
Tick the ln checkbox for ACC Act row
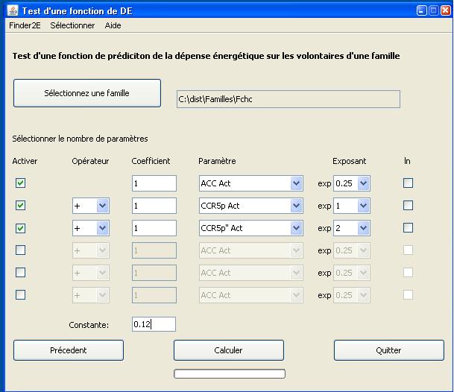point(408,183)
